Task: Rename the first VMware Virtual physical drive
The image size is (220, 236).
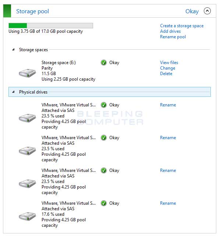Action: pyautogui.click(x=168, y=105)
